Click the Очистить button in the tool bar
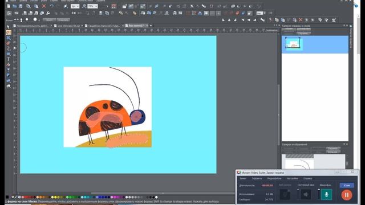 63,20
